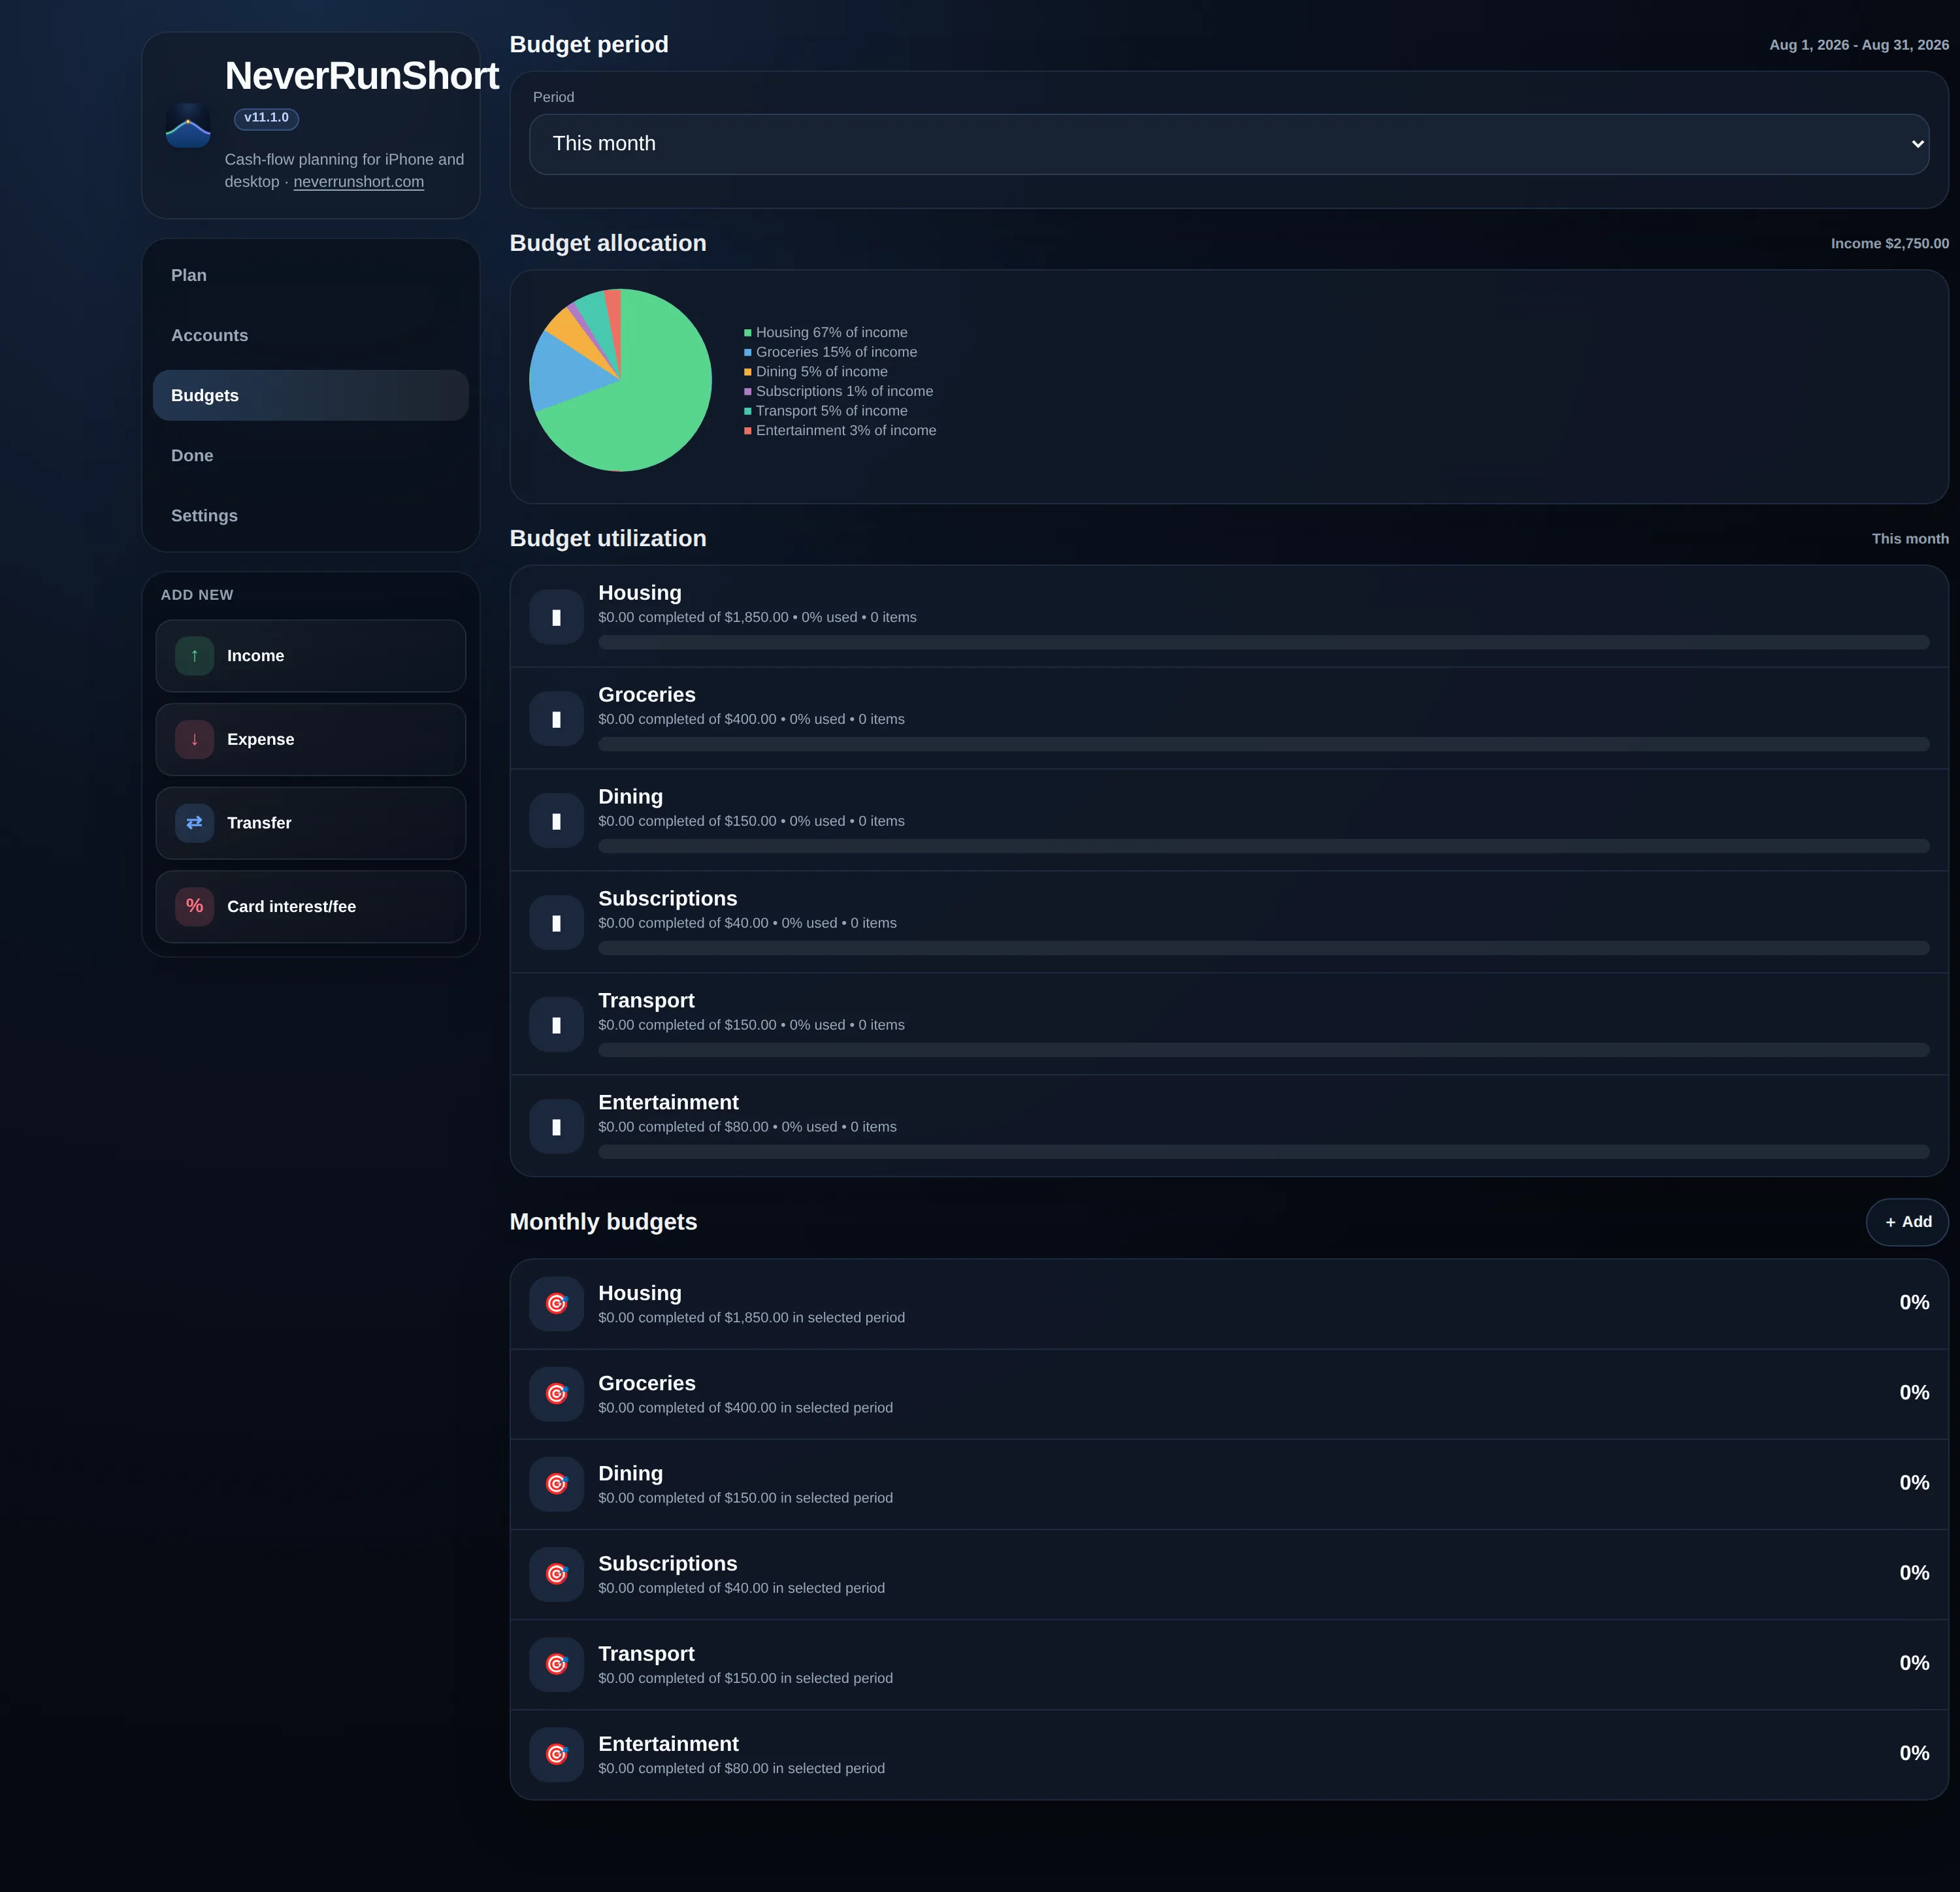This screenshot has width=1960, height=1892.
Task: Click the NeverRunShort app title
Action: coord(361,76)
